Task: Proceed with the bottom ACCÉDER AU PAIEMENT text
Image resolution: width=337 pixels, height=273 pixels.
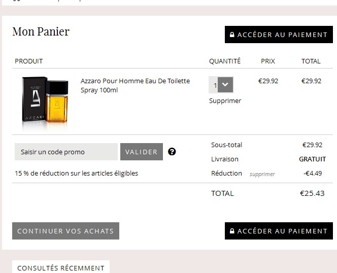Action: tap(282, 231)
